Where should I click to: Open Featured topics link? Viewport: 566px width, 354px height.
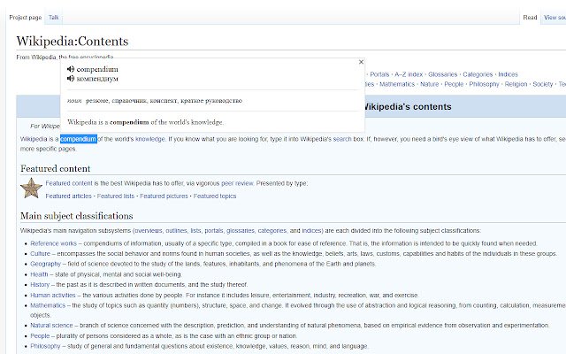pyautogui.click(x=215, y=196)
